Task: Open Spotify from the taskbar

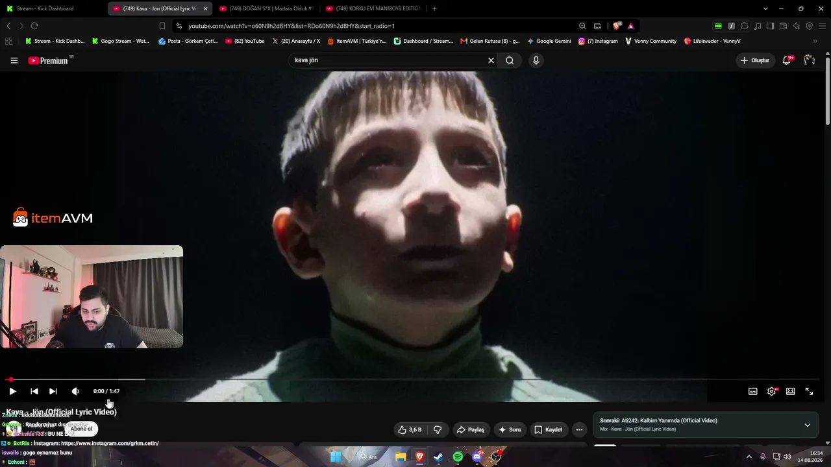Action: [x=458, y=457]
